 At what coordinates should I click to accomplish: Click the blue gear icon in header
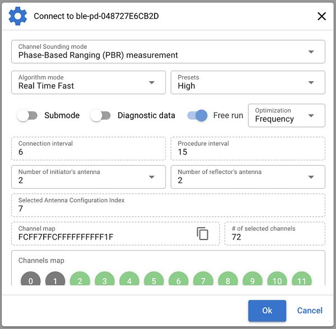pyautogui.click(x=18, y=16)
